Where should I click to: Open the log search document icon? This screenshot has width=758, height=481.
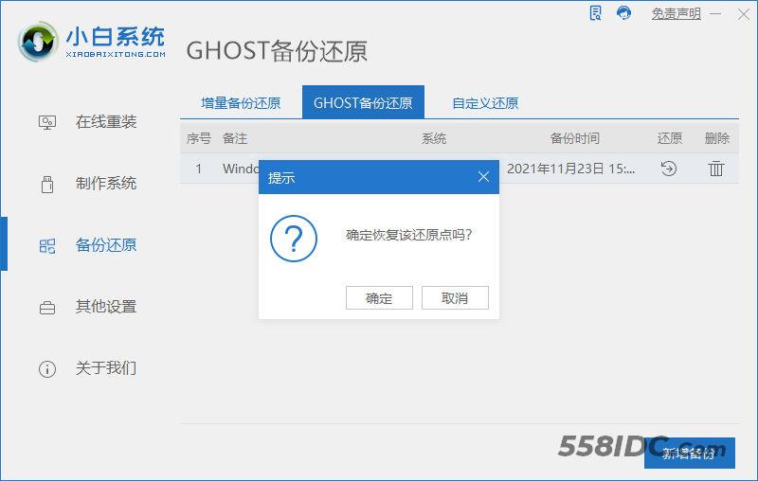click(596, 13)
